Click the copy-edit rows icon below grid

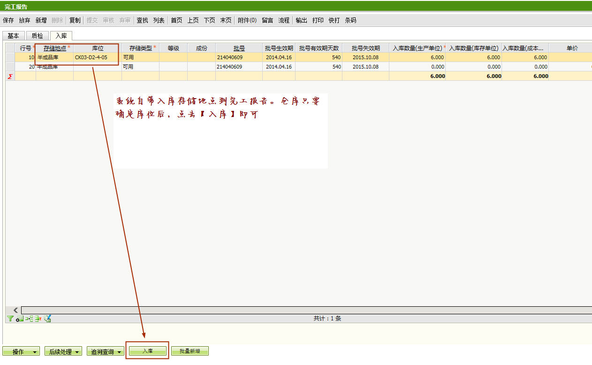pos(47,318)
